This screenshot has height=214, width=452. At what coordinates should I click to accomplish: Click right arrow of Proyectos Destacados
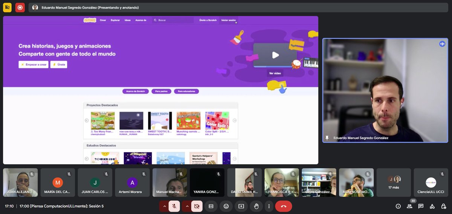(235, 121)
